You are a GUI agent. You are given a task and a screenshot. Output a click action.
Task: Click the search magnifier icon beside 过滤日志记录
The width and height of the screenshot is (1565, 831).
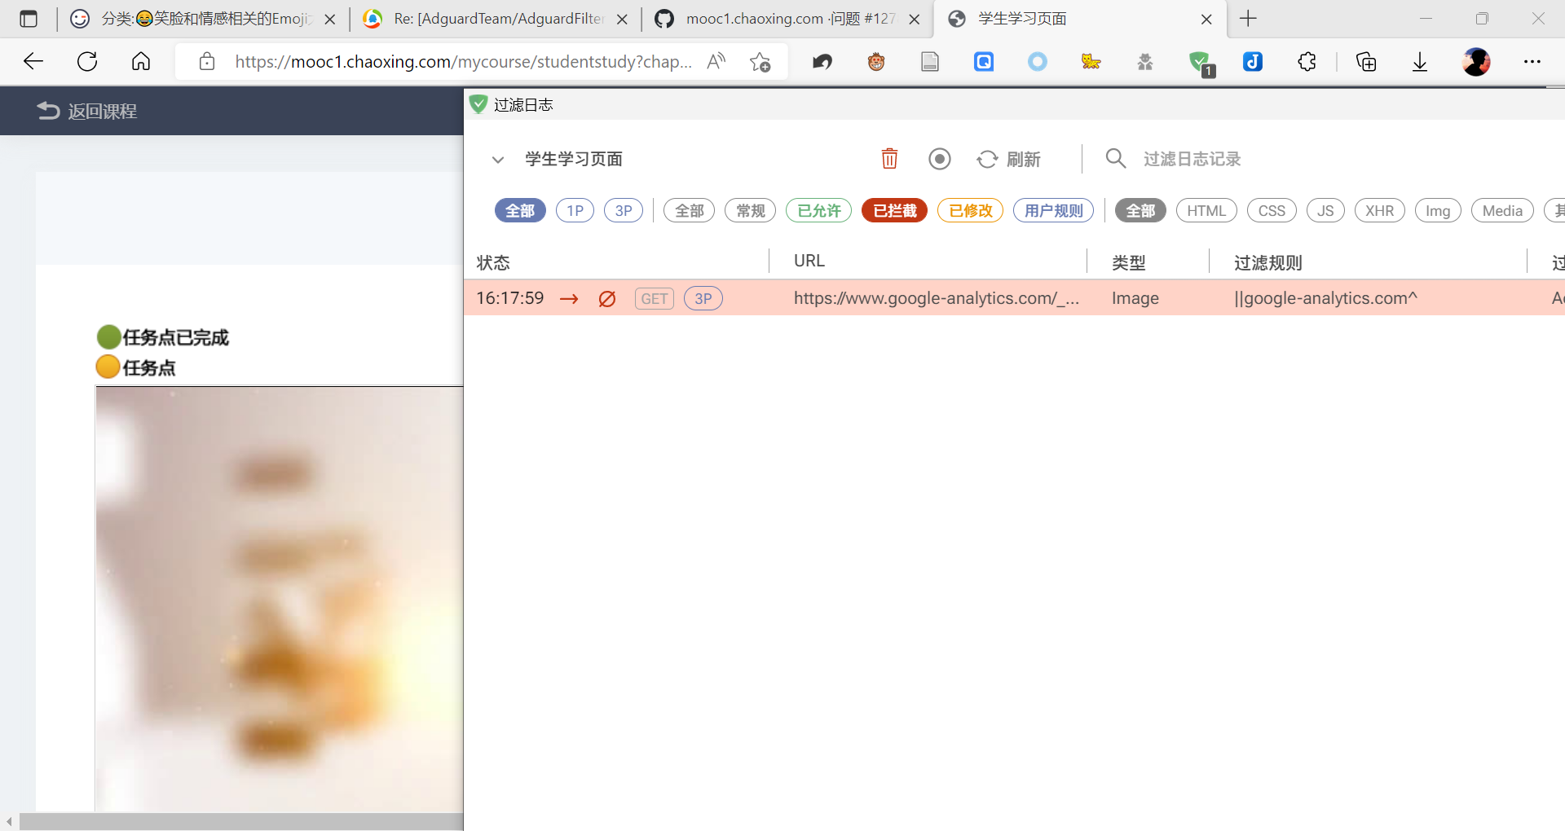pyautogui.click(x=1115, y=159)
